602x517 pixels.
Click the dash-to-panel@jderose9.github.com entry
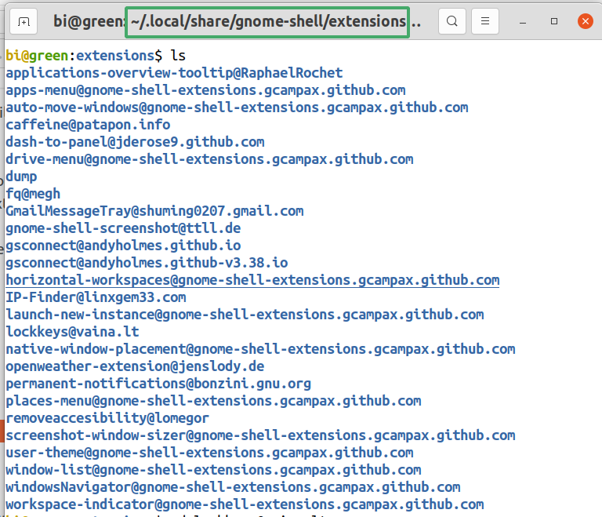coord(134,142)
